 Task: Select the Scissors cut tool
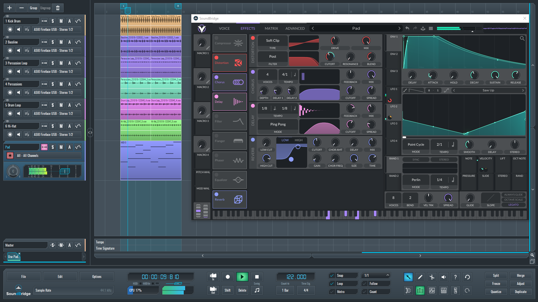432,277
